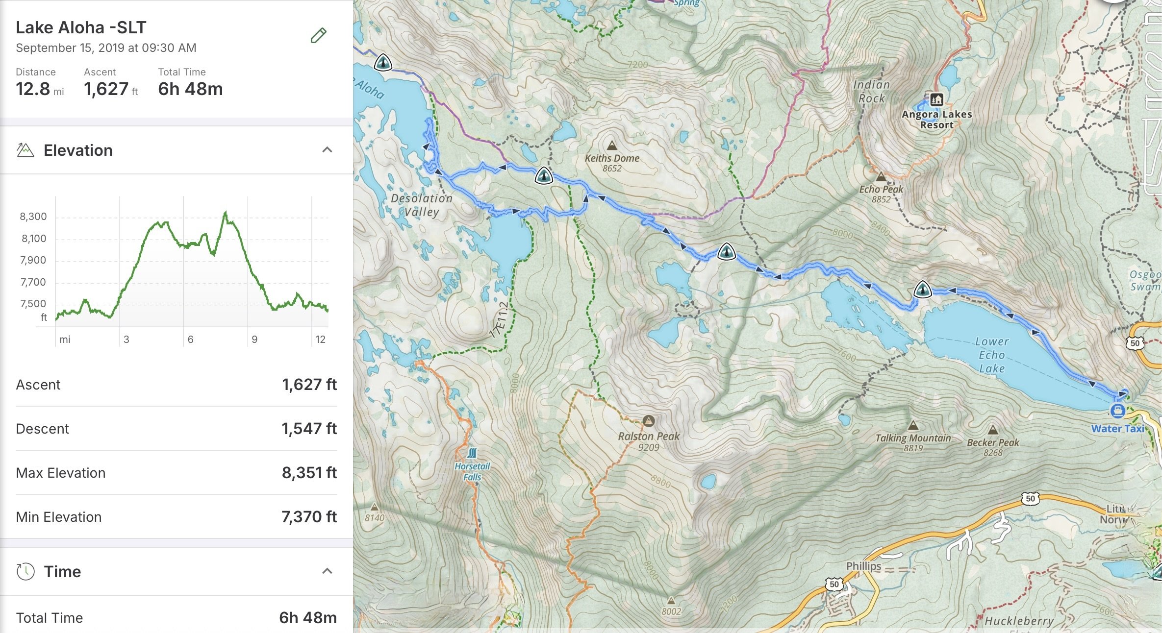Select the Keiths Dome peak triangle
Image resolution: width=1162 pixels, height=633 pixels.
point(611,146)
